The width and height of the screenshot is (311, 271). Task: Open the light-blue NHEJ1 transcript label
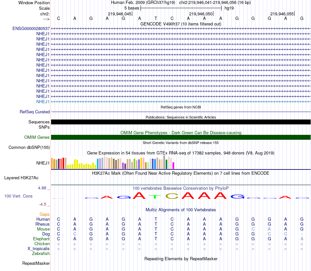coord(43,102)
